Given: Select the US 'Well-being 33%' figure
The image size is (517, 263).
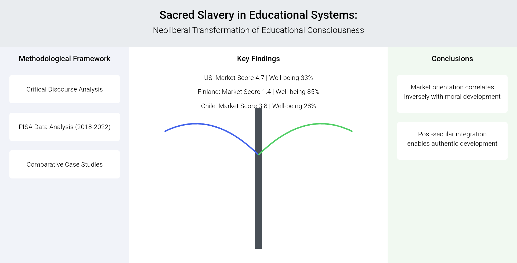Looking at the screenshot, I should click(291, 78).
